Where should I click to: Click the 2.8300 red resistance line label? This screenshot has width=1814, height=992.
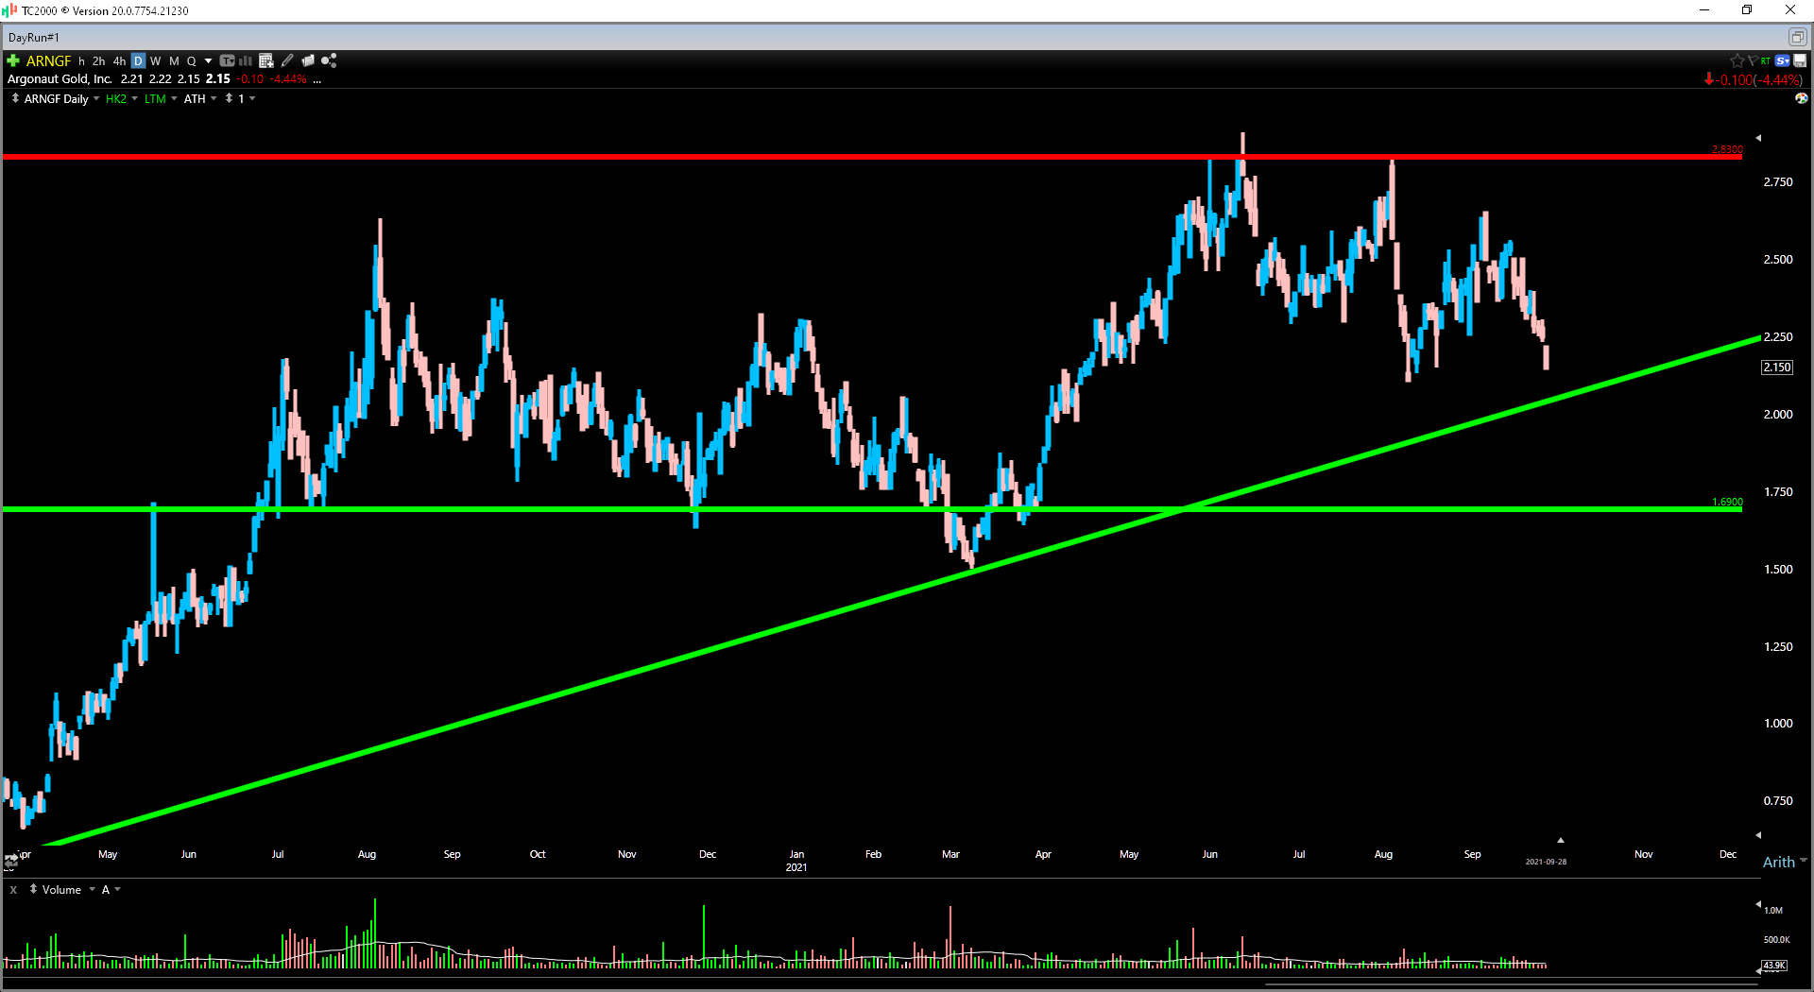point(1727,149)
